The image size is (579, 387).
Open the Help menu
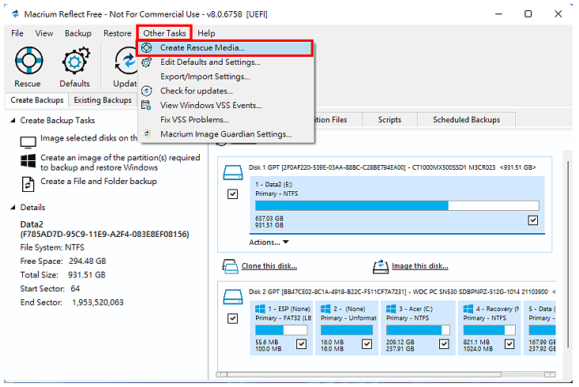coord(206,33)
